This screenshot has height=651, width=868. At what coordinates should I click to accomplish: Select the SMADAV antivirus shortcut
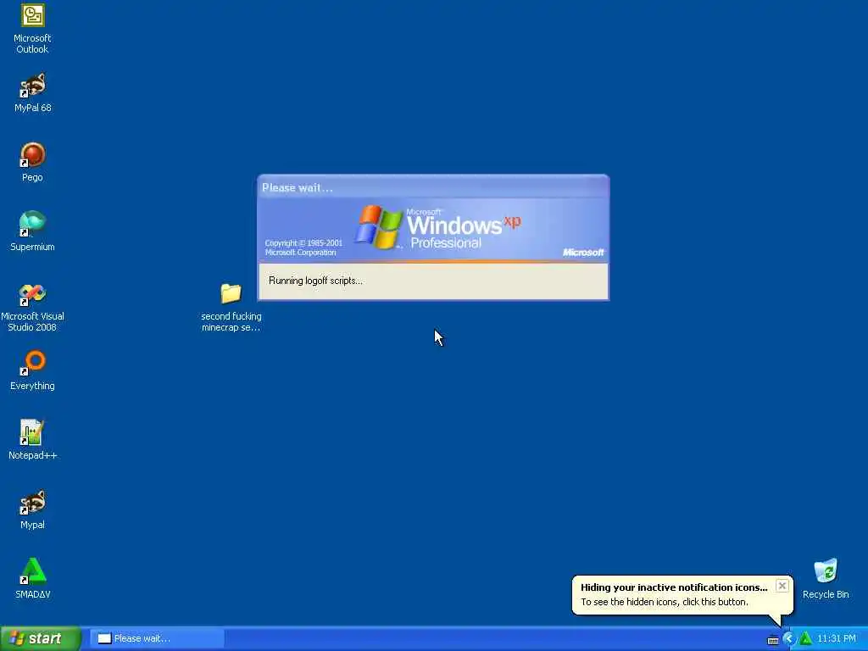coord(32,579)
